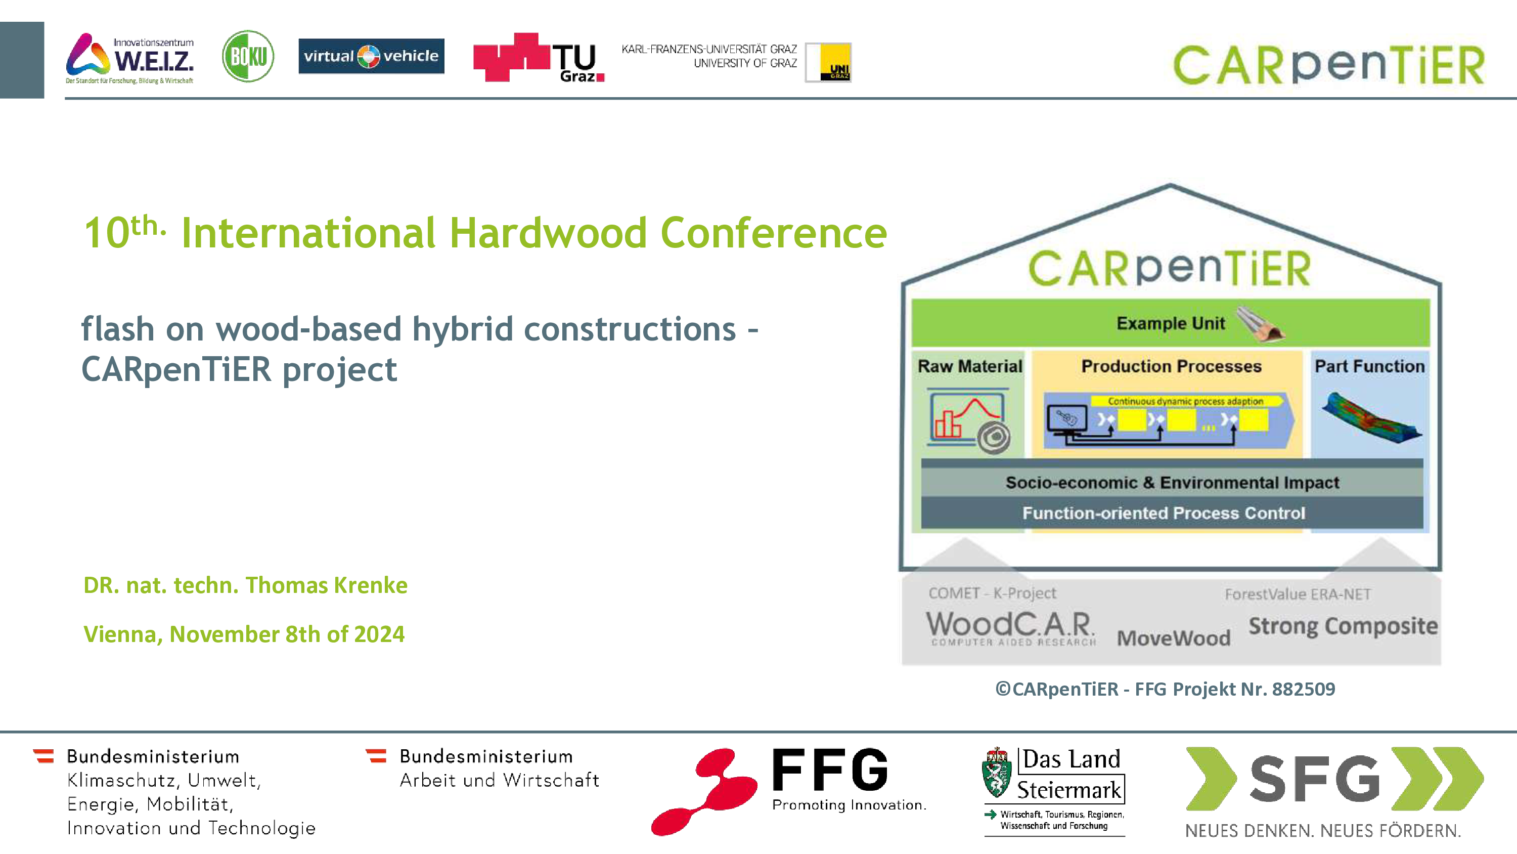Click the wooden Example Unit part image
This screenshot has height=854, width=1517.
[x=1260, y=324]
